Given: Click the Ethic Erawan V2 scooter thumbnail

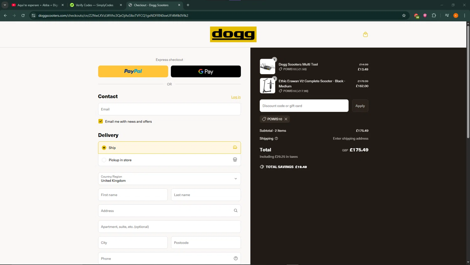Looking at the screenshot, I should [267, 86].
